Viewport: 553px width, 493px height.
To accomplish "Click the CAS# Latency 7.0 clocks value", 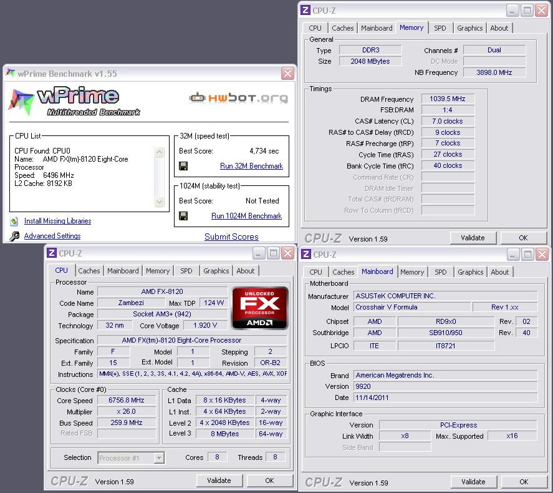I will click(x=447, y=121).
